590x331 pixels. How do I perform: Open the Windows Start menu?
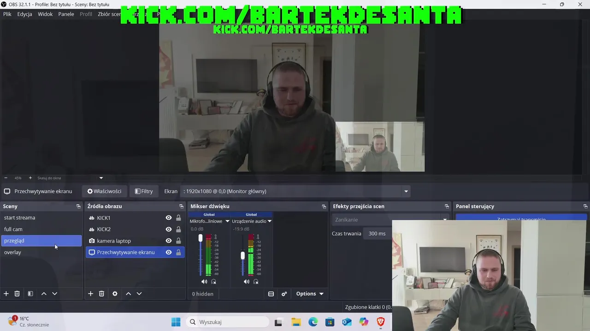[176, 322]
